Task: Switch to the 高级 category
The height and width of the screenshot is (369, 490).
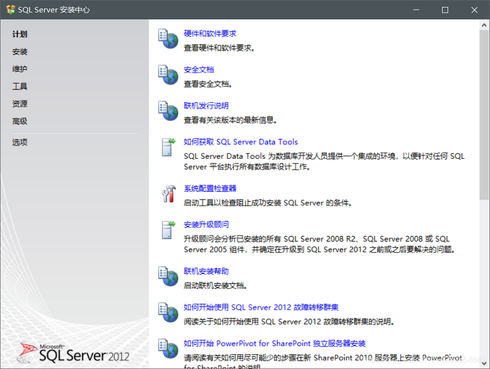Action: coord(19,121)
